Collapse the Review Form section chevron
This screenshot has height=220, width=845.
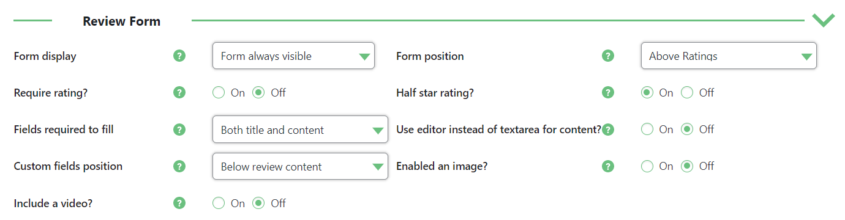pyautogui.click(x=824, y=20)
